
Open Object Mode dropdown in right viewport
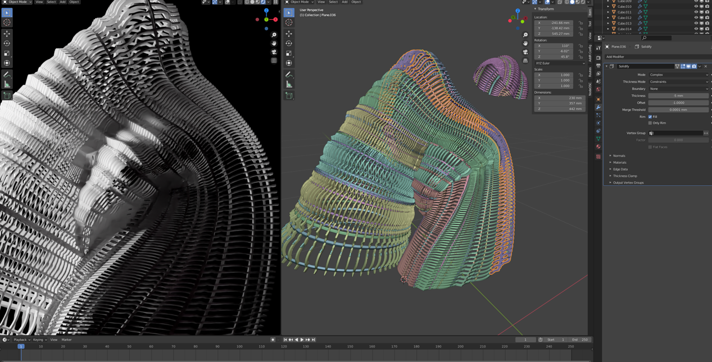[x=300, y=2]
